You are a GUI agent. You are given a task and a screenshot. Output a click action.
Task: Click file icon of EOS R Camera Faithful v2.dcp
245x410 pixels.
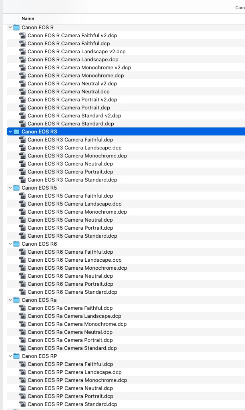click(x=23, y=35)
